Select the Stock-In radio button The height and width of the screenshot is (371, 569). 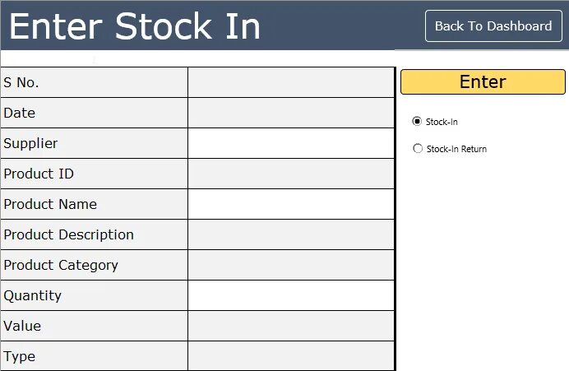(x=417, y=121)
